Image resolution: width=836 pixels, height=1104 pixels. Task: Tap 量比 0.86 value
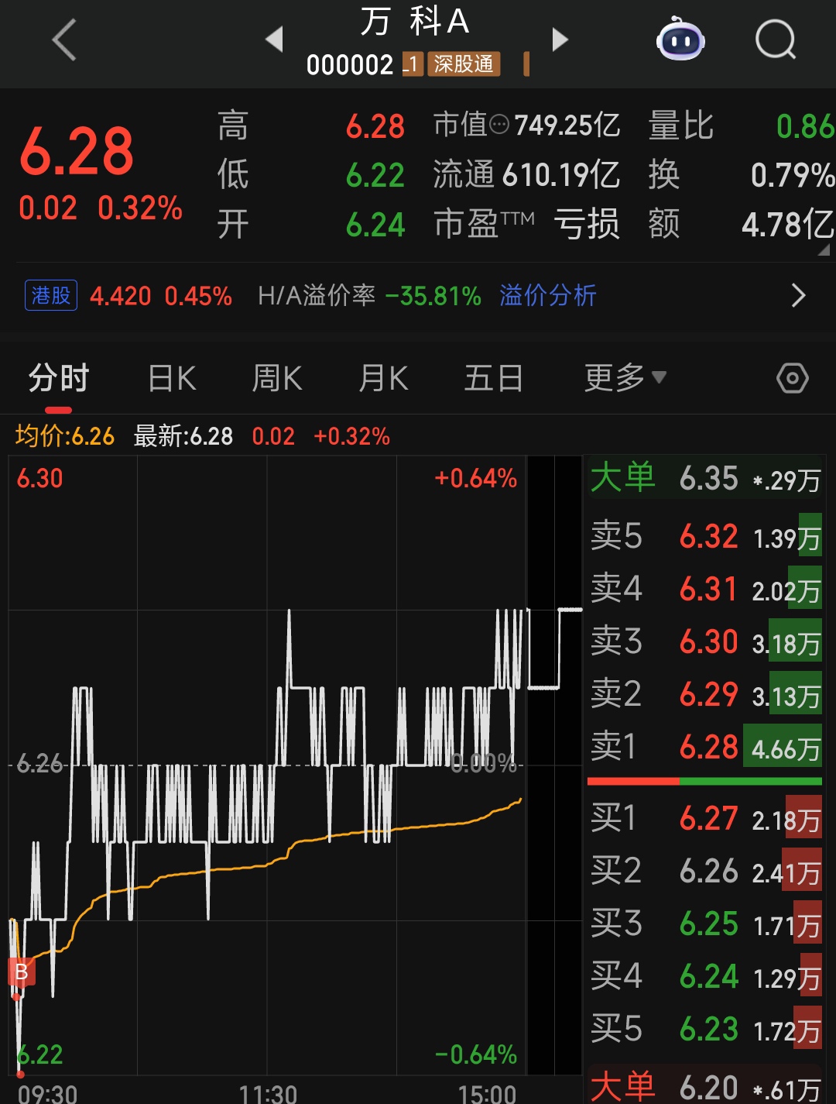pyautogui.click(x=805, y=126)
